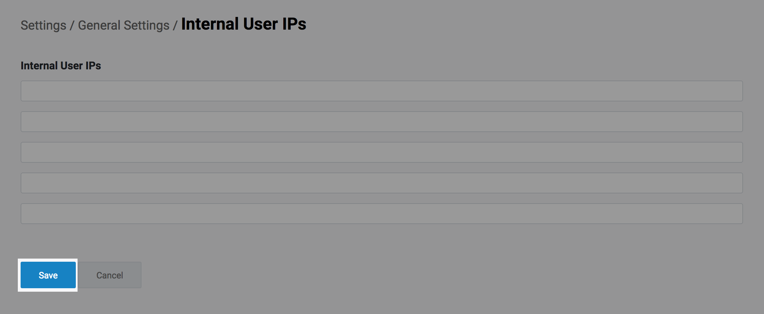Place cursor in the bottom IP input box
This screenshot has width=764, height=314.
click(381, 214)
